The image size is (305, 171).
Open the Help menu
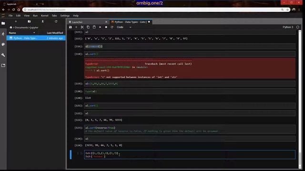pyautogui.click(x=76, y=16)
